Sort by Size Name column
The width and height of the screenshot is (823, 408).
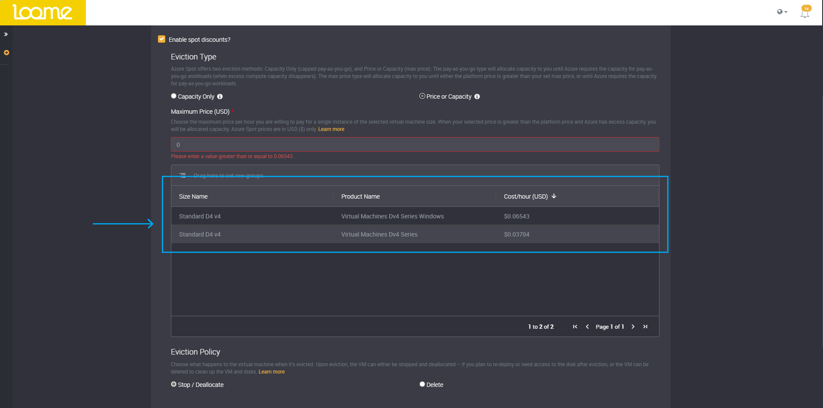click(x=193, y=196)
